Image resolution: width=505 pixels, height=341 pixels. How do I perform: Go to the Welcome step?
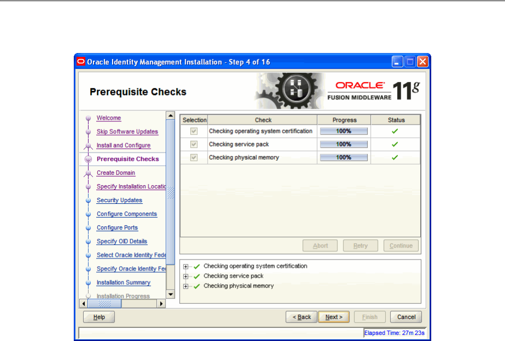tap(109, 118)
